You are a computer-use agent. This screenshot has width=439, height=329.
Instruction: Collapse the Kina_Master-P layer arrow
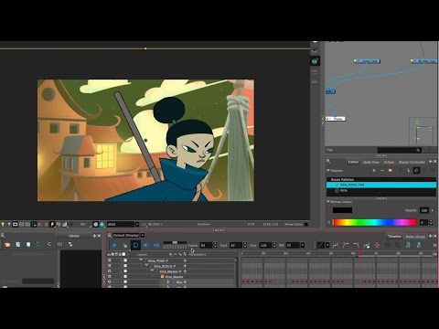[152, 271]
